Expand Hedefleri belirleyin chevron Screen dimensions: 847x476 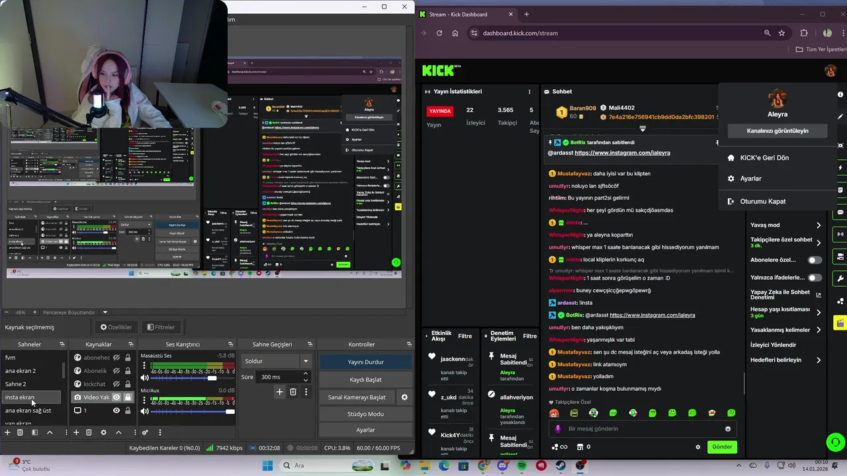click(x=819, y=360)
